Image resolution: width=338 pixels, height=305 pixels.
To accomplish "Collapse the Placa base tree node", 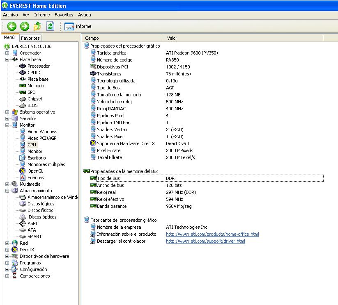I will click(x=7, y=59).
